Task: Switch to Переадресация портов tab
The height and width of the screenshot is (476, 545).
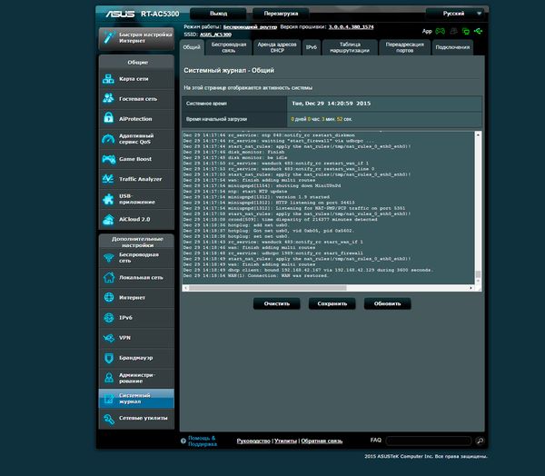Action: pyautogui.click(x=404, y=47)
